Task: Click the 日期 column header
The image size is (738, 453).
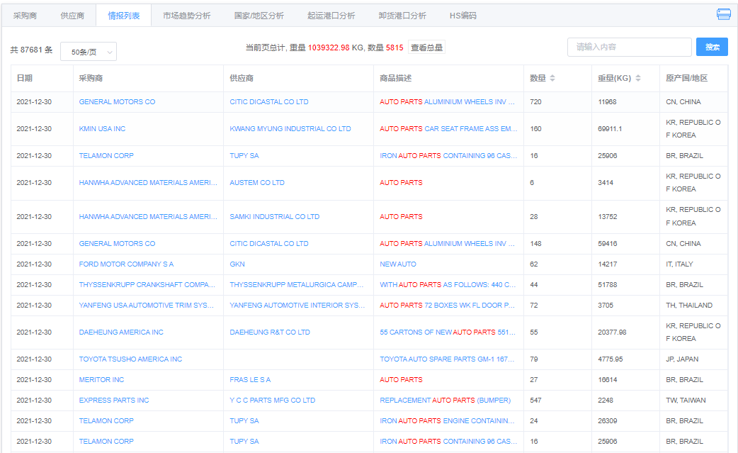Action: [25, 78]
